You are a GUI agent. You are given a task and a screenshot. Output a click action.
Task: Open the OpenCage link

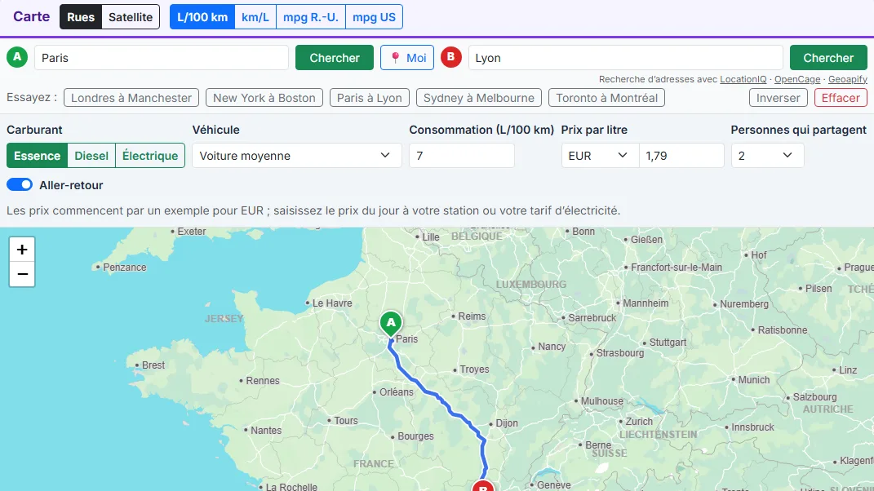click(797, 79)
